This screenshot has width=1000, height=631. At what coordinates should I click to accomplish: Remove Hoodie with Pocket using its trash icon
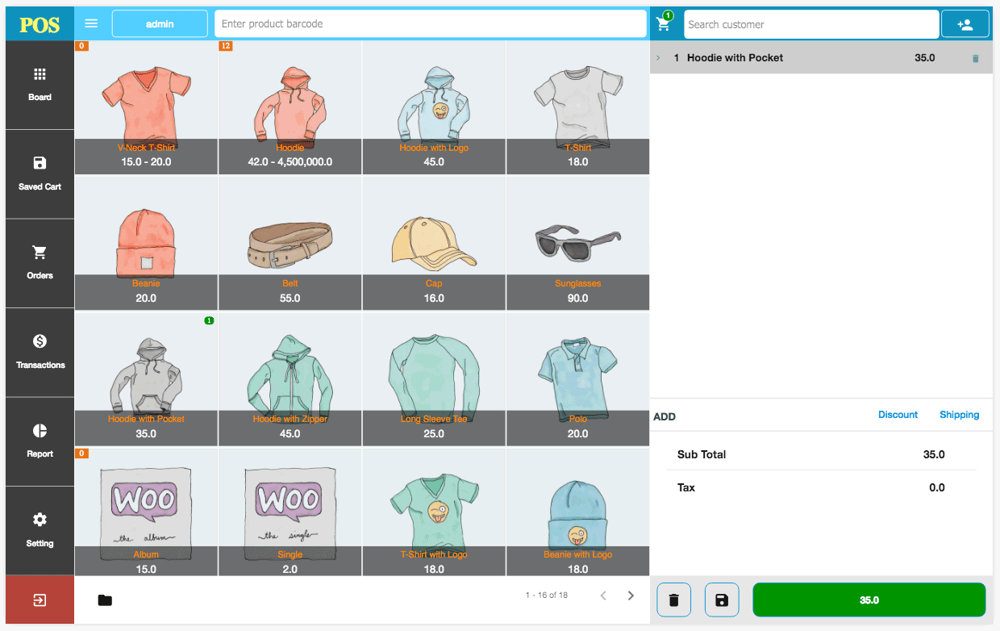(x=976, y=57)
